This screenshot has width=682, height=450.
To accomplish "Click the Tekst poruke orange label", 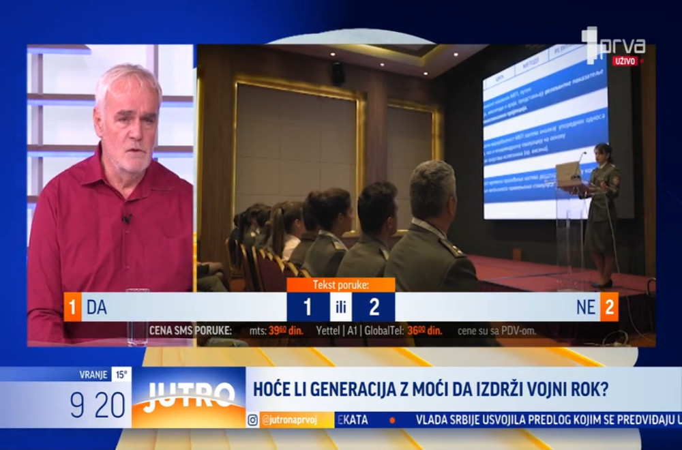I will point(340,285).
